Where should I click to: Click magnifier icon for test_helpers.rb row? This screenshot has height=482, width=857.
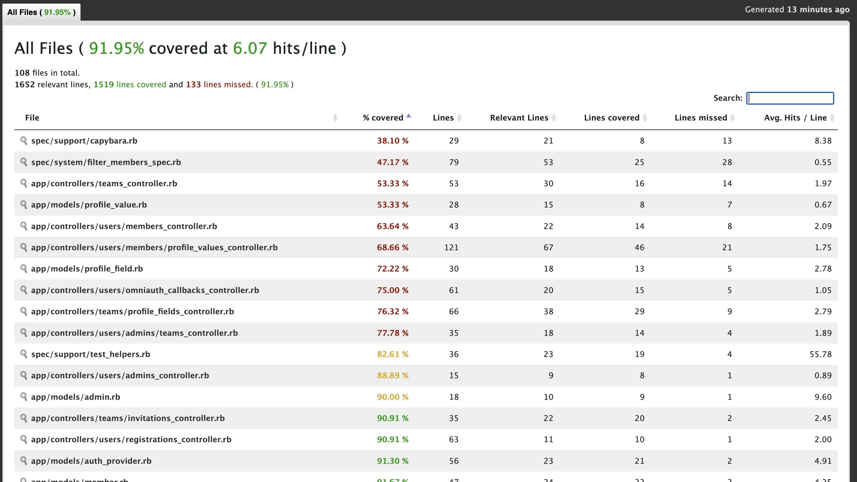pyautogui.click(x=24, y=354)
